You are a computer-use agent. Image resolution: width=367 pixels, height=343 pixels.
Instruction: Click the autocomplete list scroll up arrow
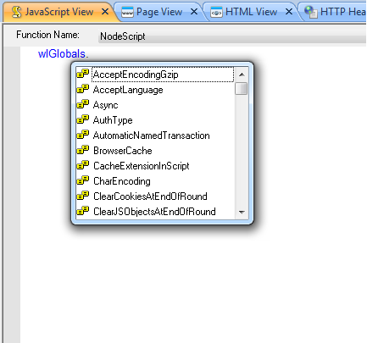[242, 75]
